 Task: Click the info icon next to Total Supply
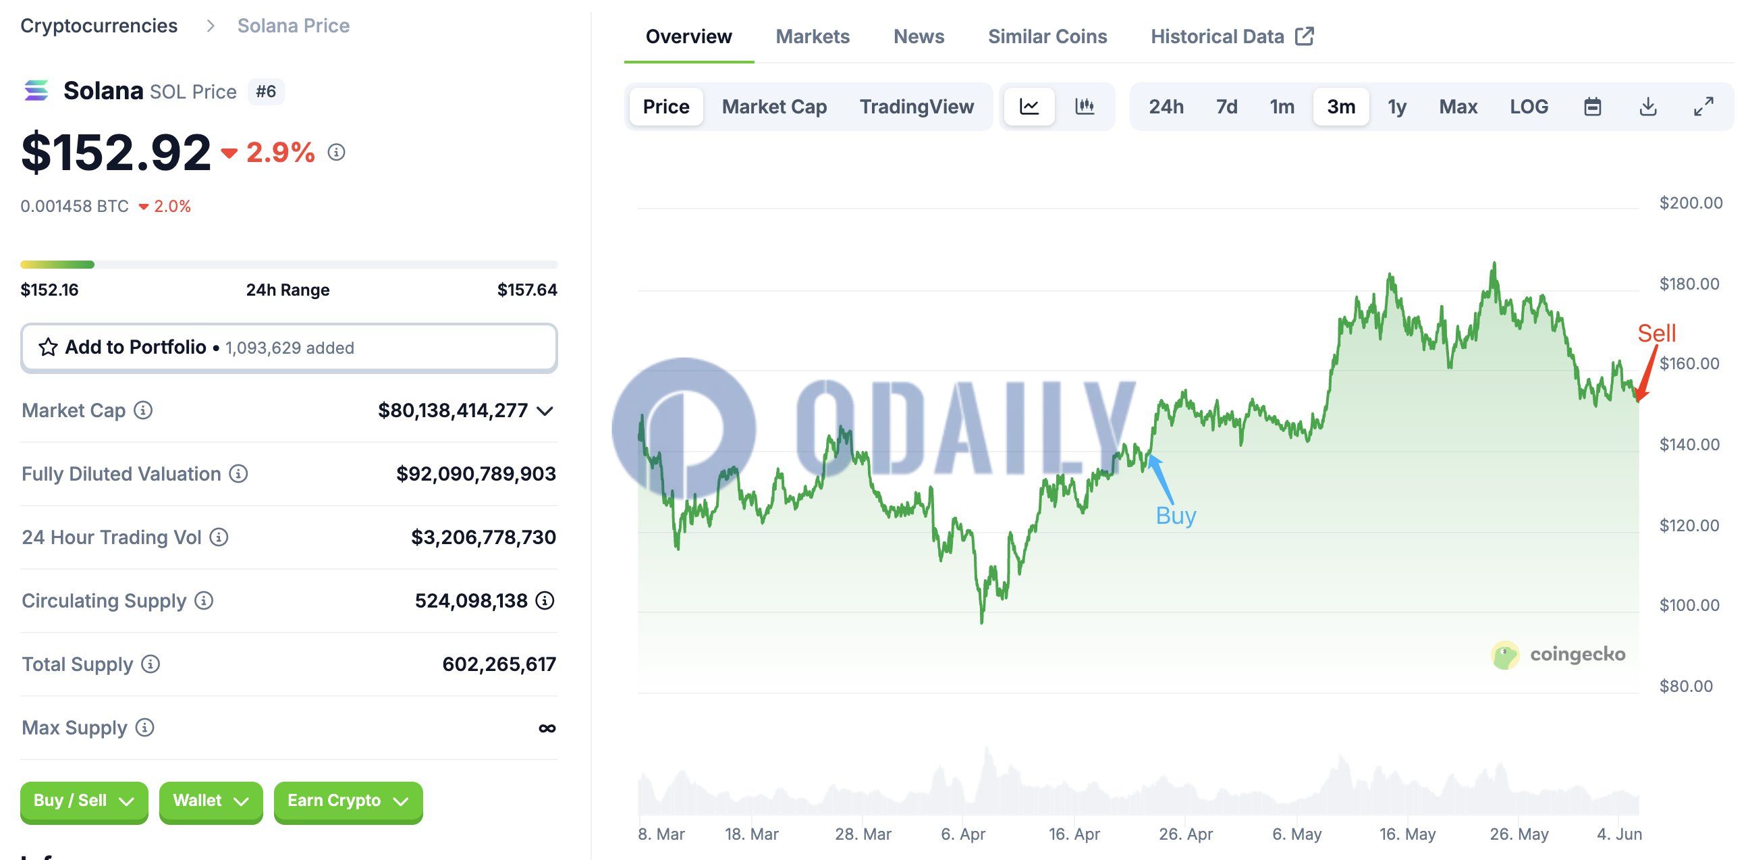pyautogui.click(x=151, y=664)
